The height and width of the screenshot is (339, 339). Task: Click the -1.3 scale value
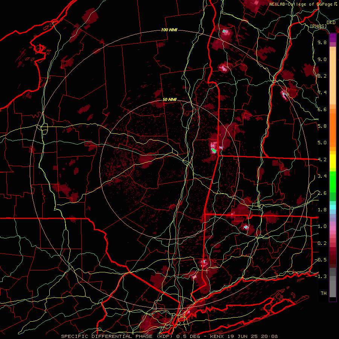pos(321,276)
